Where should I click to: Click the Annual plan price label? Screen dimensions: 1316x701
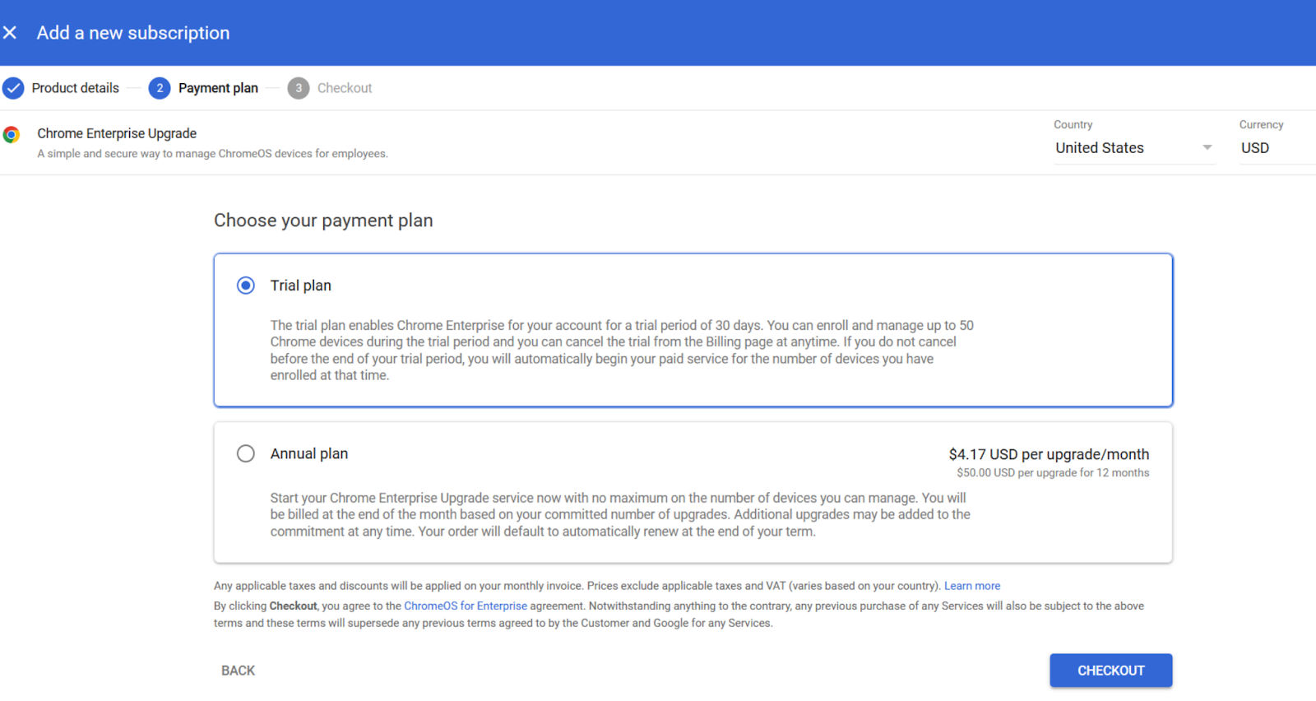click(x=1049, y=454)
